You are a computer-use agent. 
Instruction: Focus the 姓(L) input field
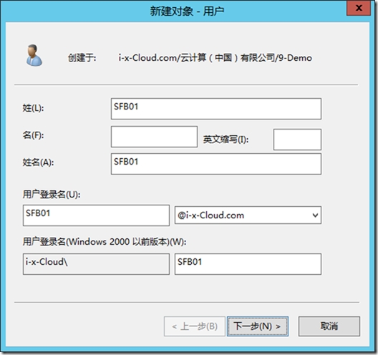pos(216,109)
